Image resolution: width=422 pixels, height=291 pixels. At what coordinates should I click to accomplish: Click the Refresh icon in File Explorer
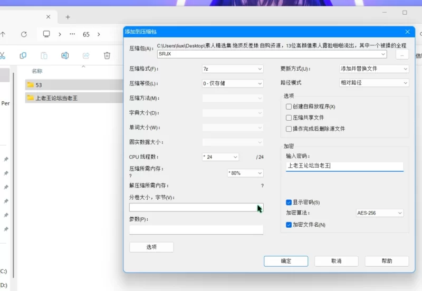(24, 34)
